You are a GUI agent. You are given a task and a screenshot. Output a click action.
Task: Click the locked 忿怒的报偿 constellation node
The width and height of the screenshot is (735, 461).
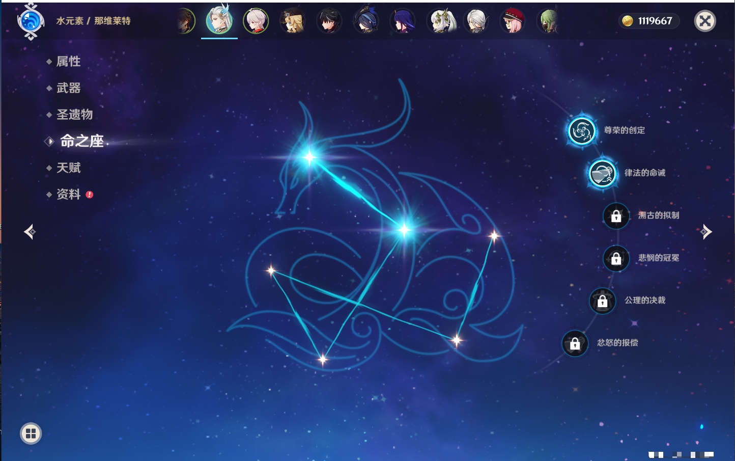click(575, 343)
